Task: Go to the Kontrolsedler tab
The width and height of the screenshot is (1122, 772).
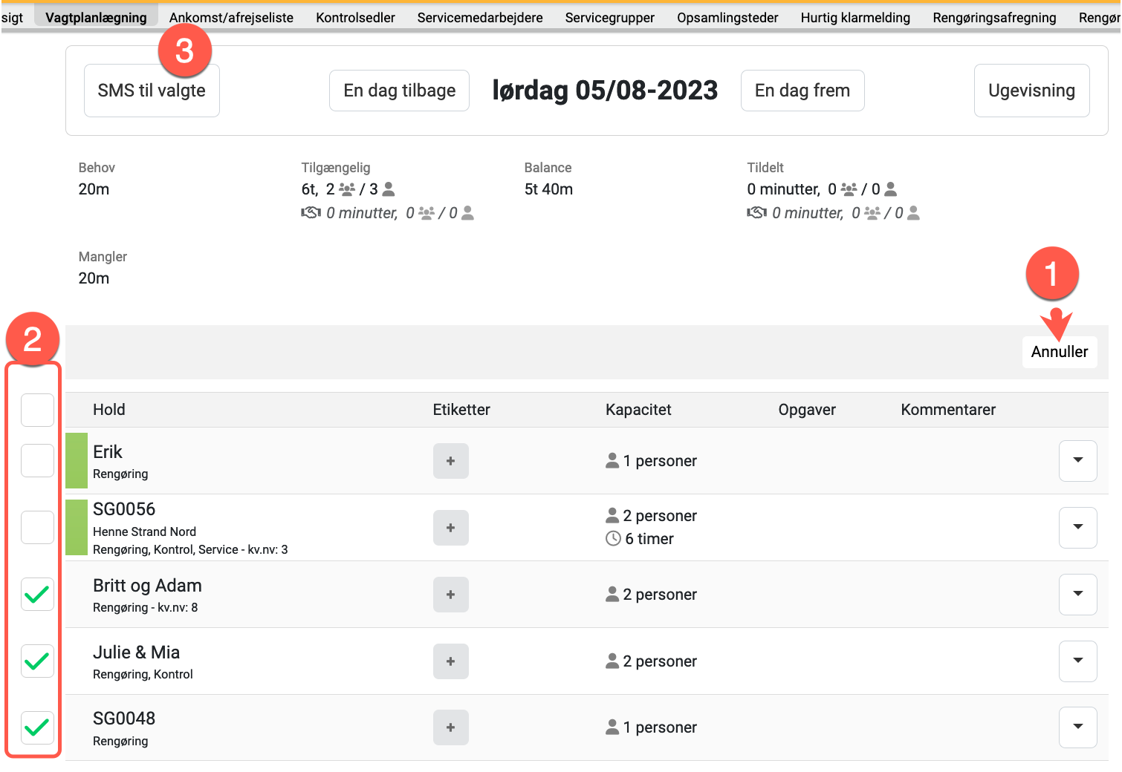Action: click(355, 17)
